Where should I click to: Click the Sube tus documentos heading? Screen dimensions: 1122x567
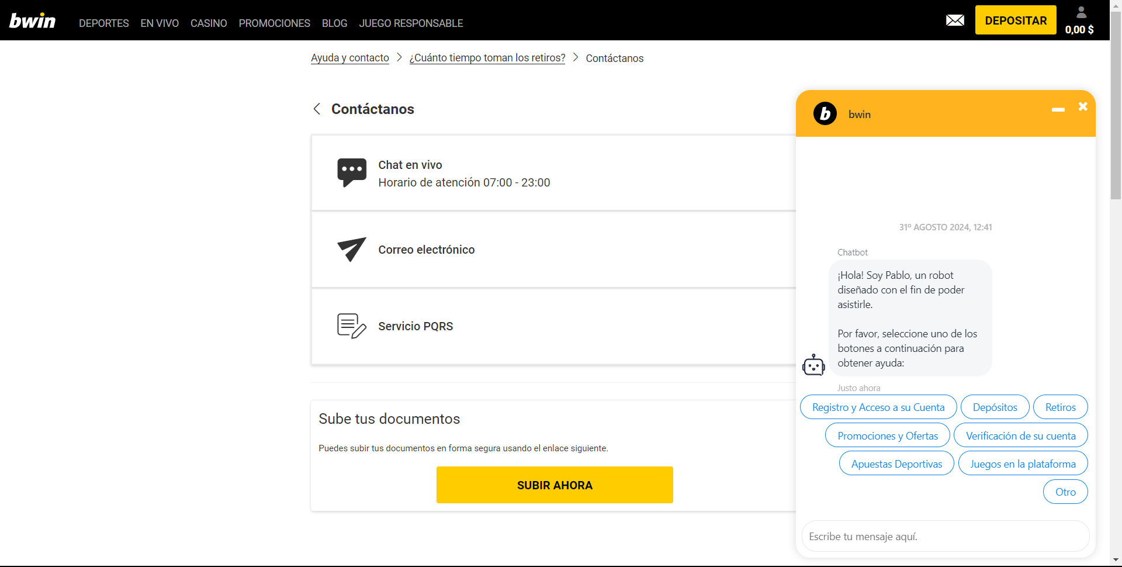pos(389,419)
